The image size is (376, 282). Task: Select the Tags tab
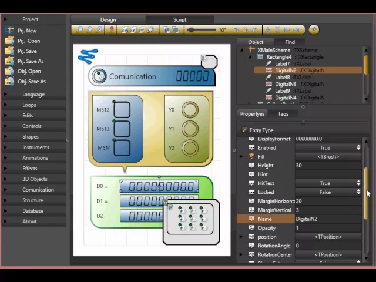283,113
